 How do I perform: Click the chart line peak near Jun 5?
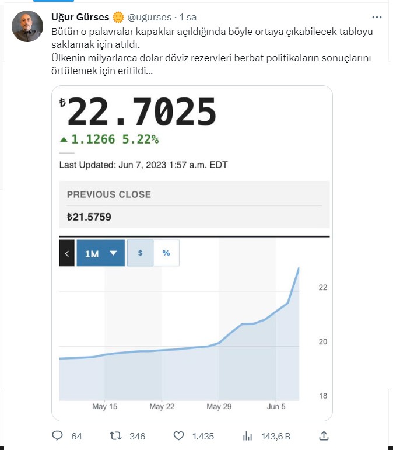pos(299,267)
